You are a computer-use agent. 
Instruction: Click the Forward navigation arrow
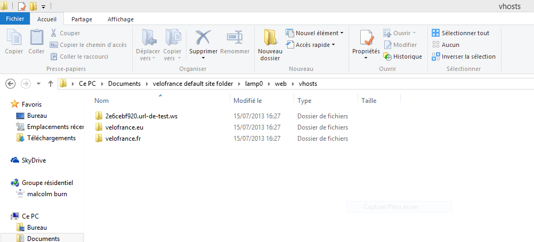[26, 84]
